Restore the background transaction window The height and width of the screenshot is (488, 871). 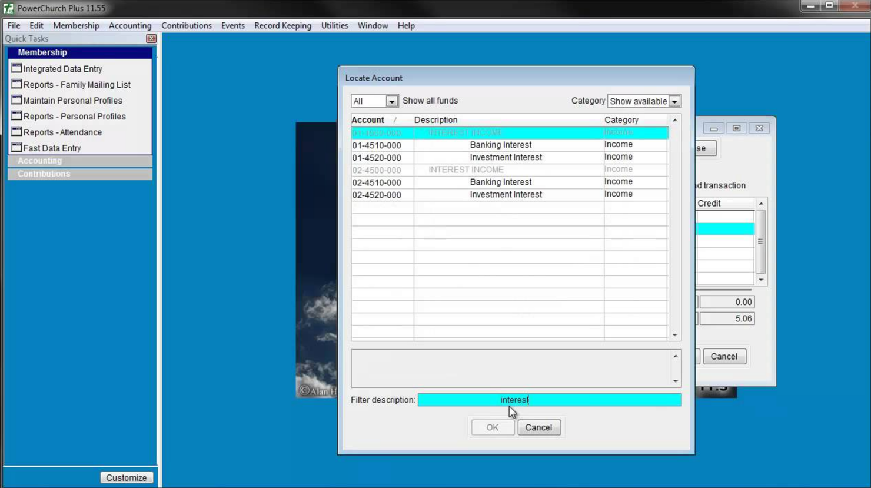click(736, 128)
